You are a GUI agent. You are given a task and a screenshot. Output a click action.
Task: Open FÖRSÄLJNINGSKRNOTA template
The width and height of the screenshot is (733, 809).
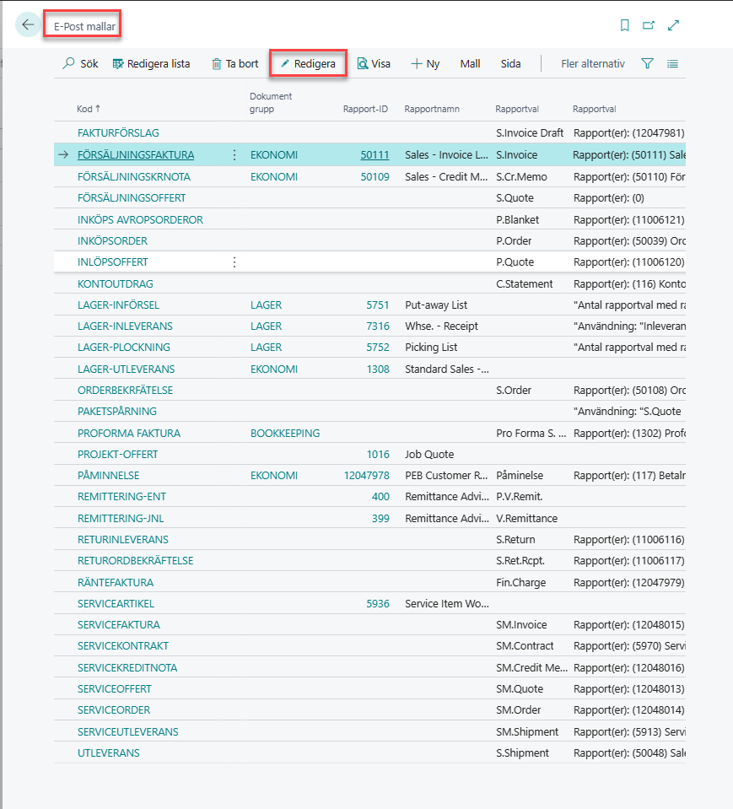[x=134, y=176]
